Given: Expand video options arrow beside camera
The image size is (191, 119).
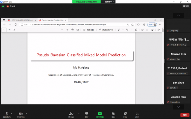Looking at the screenshot, I should 26,114.
